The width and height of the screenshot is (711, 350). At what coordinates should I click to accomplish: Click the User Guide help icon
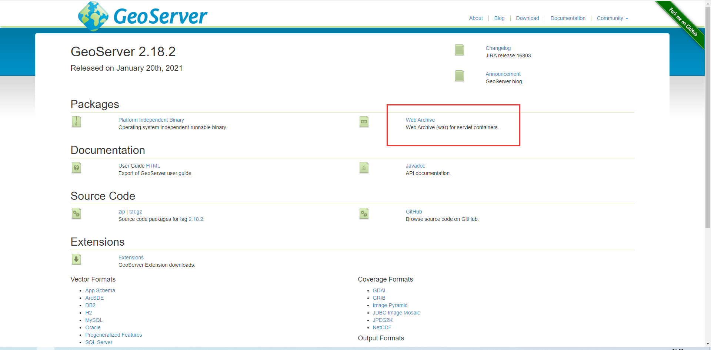tap(76, 168)
